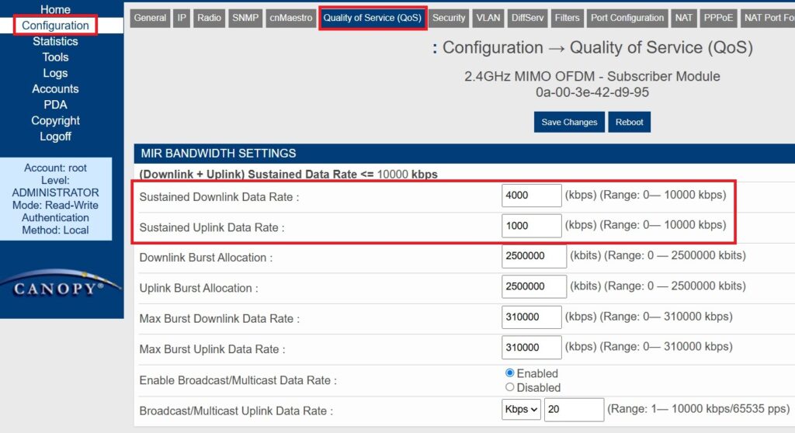This screenshot has height=433, width=795.
Task: Select the Broadcast/Multicast Uplink rate value field
Action: 574,409
